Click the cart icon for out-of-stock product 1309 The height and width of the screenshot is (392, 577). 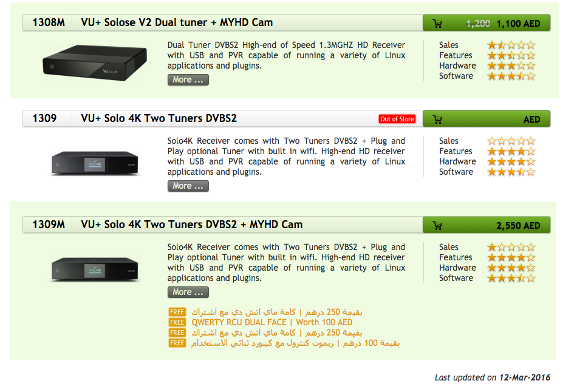click(437, 119)
